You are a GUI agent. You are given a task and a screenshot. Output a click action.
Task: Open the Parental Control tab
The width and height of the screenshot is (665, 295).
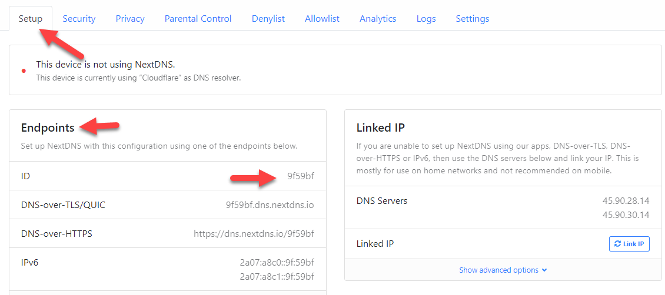click(198, 19)
